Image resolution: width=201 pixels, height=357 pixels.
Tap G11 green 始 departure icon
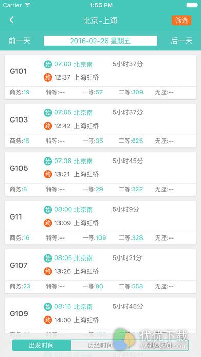pos(48,210)
